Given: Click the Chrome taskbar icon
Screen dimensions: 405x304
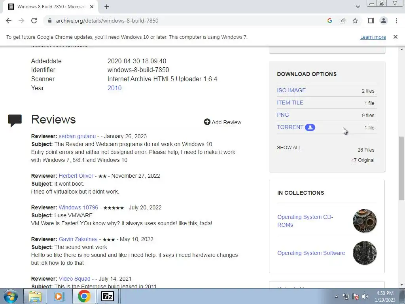Looking at the screenshot, I should pyautogui.click(x=84, y=296).
